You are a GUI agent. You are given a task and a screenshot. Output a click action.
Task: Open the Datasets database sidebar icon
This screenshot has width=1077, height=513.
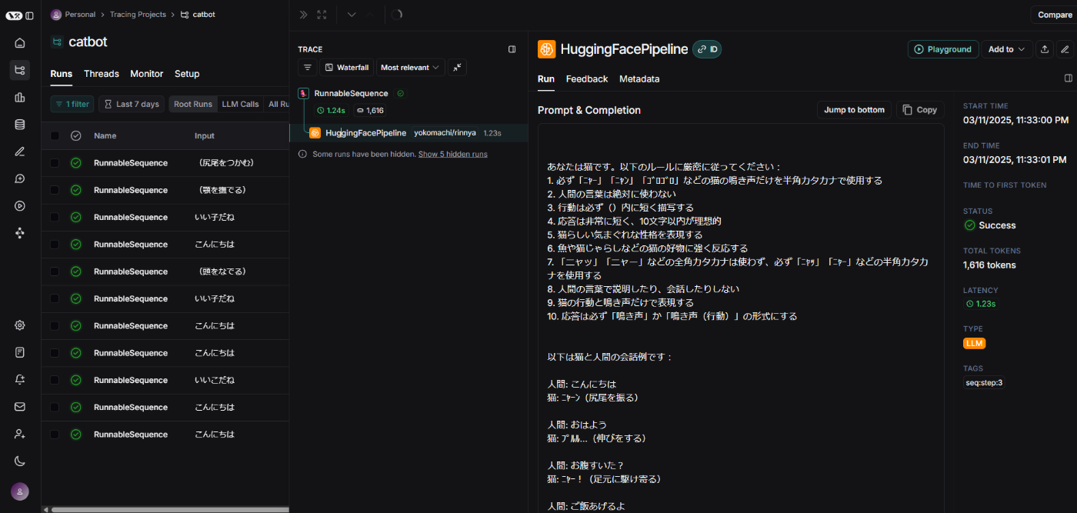20,124
